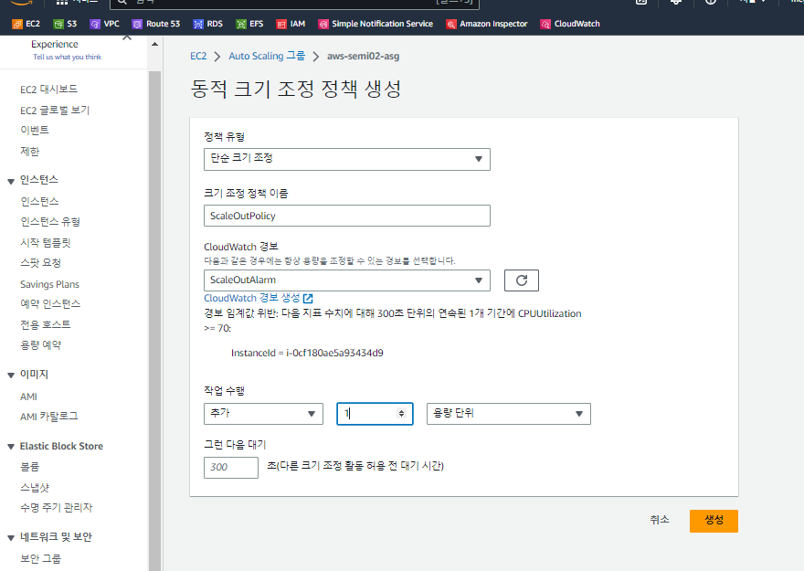
Task: Open Simple Notification Service shortcut
Action: click(x=376, y=24)
